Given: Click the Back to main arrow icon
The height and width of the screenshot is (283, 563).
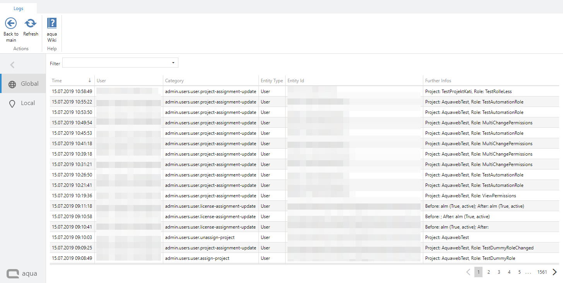Looking at the screenshot, I should pyautogui.click(x=11, y=24).
